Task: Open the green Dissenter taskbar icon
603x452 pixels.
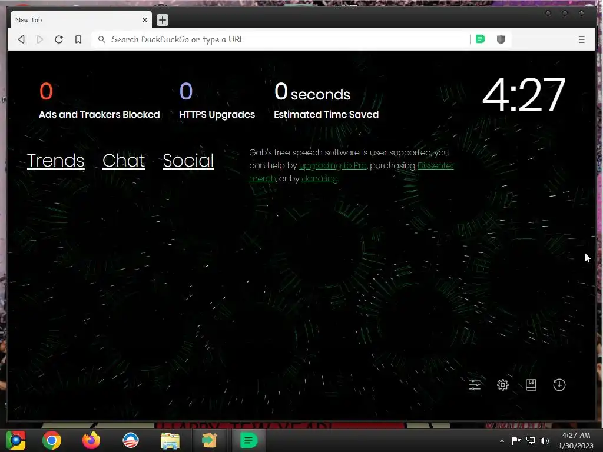Action: click(x=249, y=440)
